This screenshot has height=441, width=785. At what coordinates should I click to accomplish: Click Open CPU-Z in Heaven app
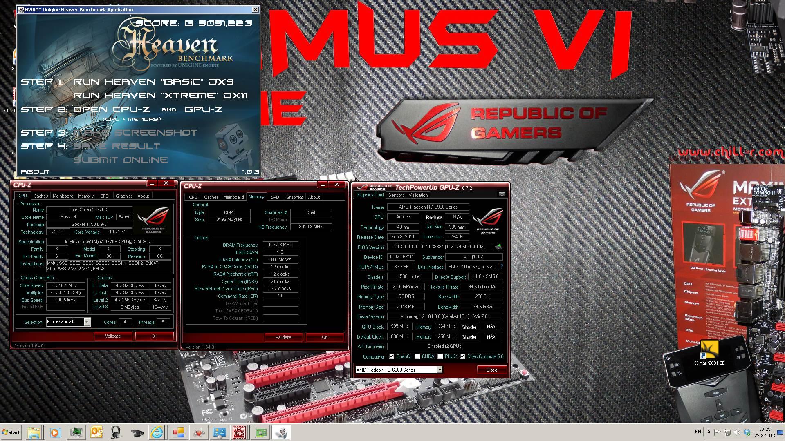(x=112, y=109)
